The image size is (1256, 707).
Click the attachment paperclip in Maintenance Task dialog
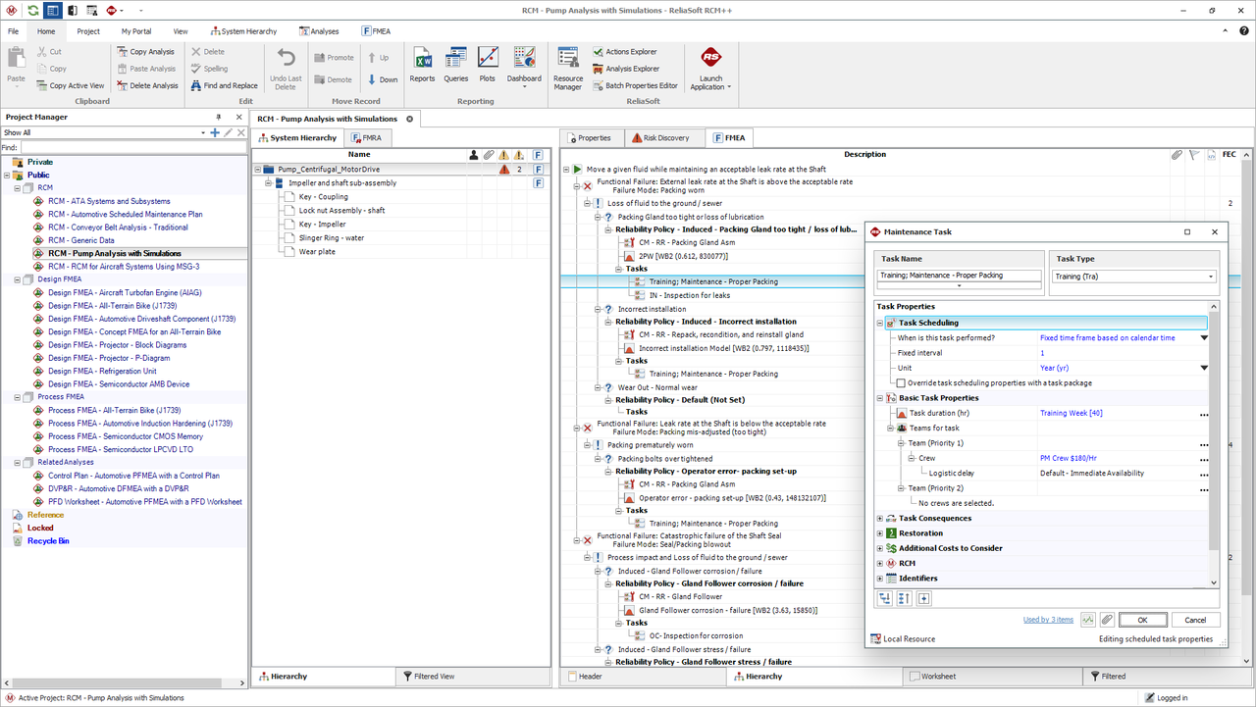(1106, 620)
